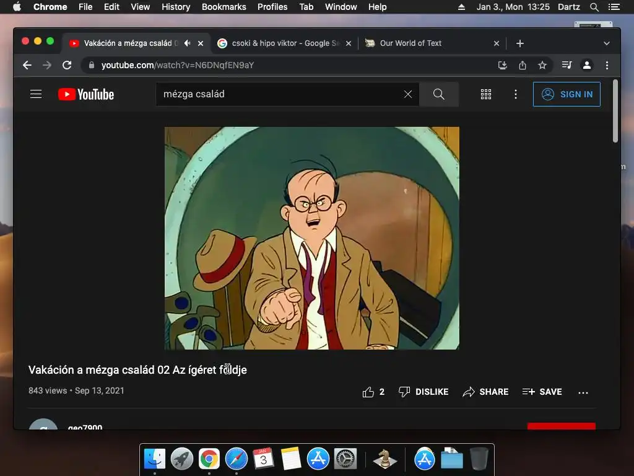Open the Chrome profile icon
This screenshot has width=634, height=476.
click(x=587, y=65)
